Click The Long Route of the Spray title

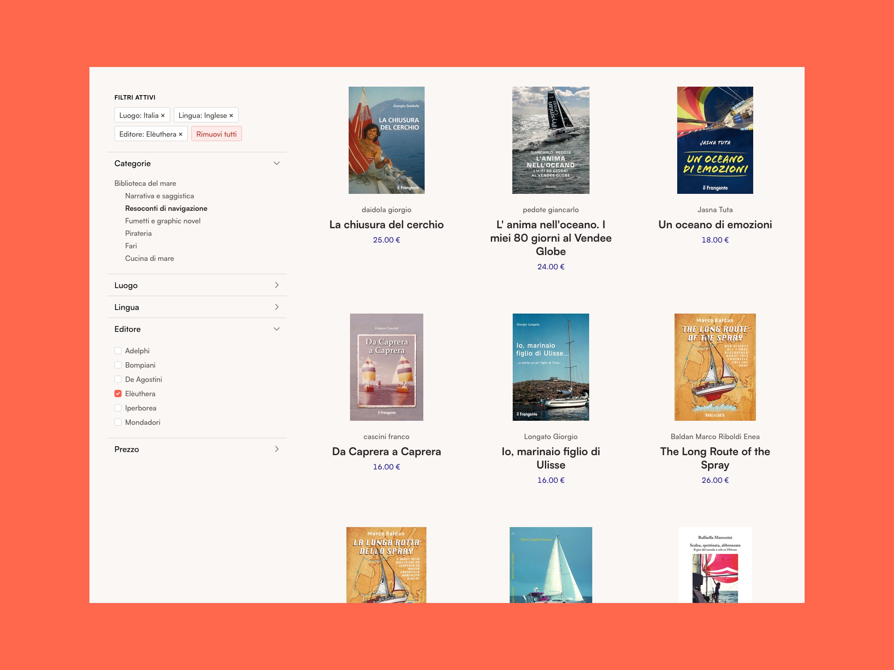(715, 458)
